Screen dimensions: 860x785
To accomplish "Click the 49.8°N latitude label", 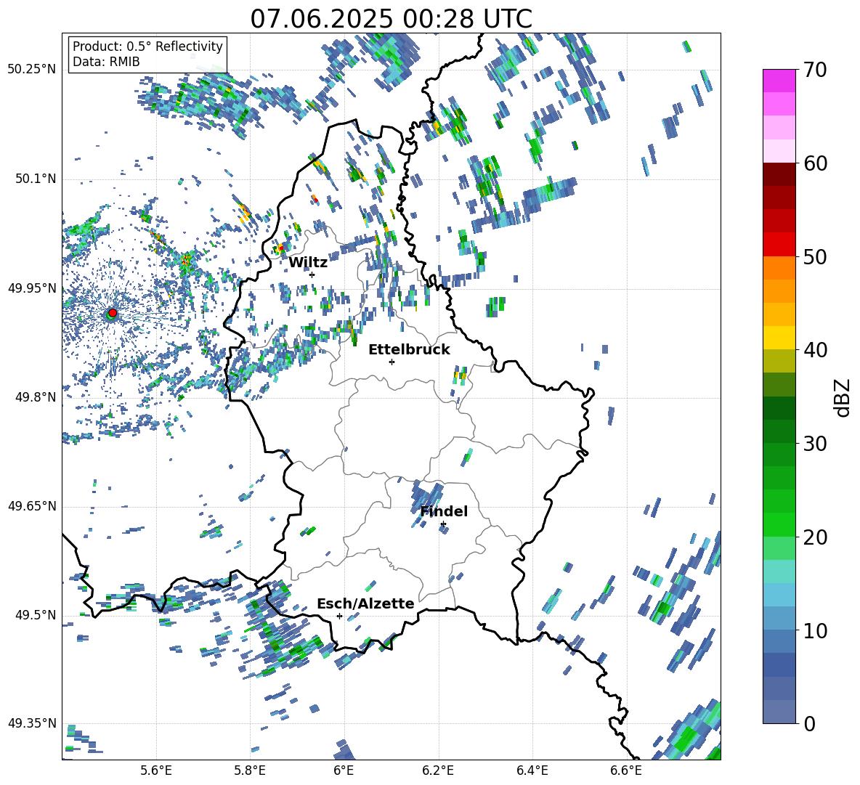I will (x=35, y=397).
